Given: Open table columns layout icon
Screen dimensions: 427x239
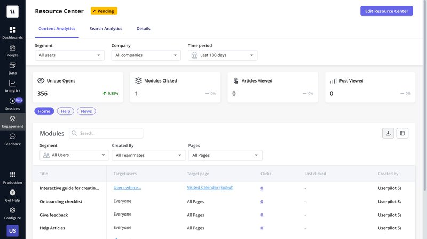Looking at the screenshot, I should [x=402, y=133].
